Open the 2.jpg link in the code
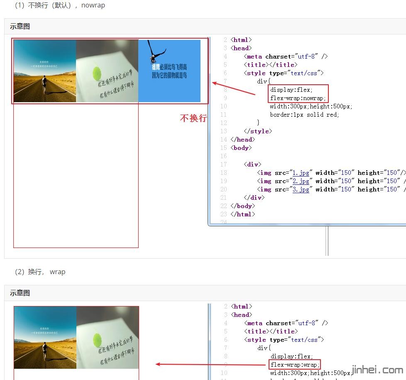406x380 pixels. 301,181
